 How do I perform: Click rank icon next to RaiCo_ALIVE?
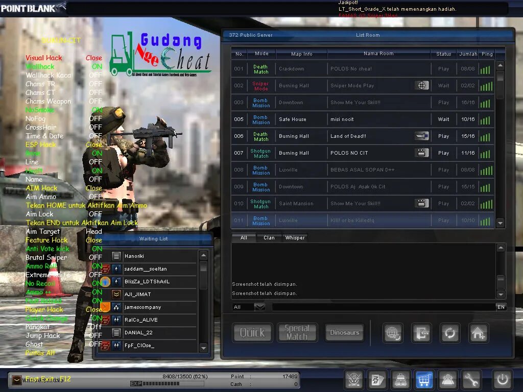pos(116,320)
